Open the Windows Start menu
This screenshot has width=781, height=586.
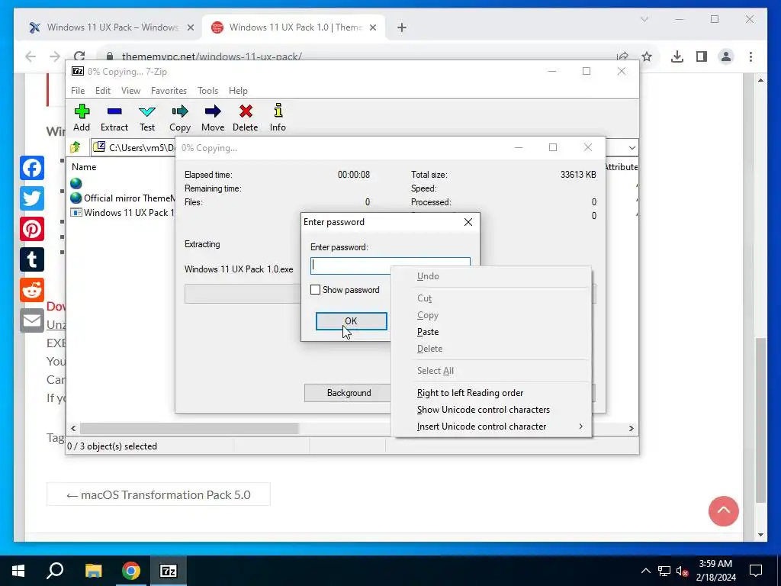[x=18, y=571]
